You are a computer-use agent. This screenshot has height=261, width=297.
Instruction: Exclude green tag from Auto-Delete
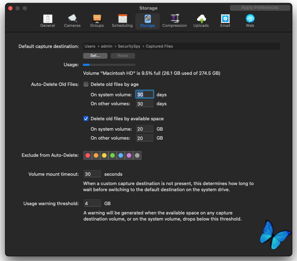[112, 155]
